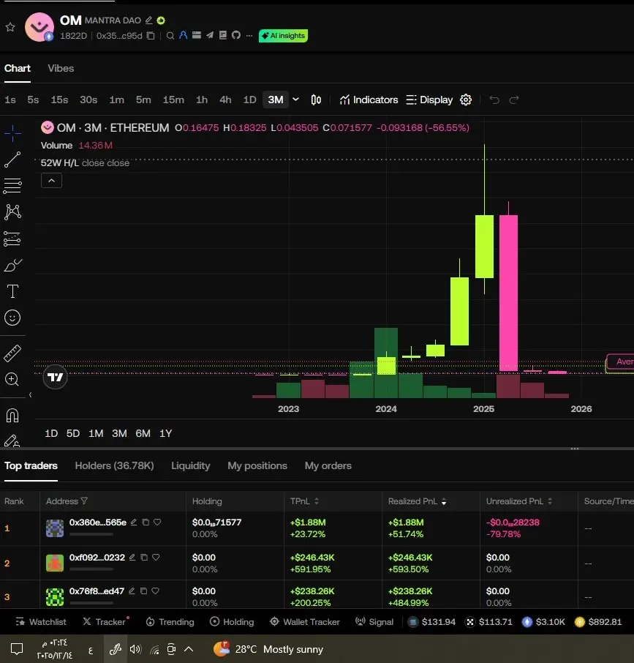Expand the timeframe dropdown next to 3M
The height and width of the screenshot is (663, 634).
pyautogui.click(x=295, y=100)
